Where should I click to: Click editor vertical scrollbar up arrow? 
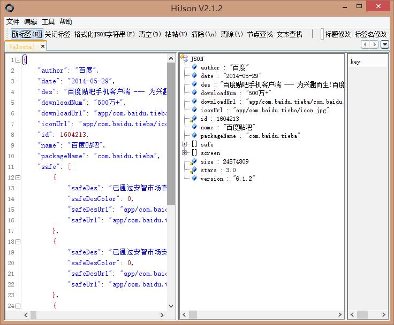tap(171, 58)
